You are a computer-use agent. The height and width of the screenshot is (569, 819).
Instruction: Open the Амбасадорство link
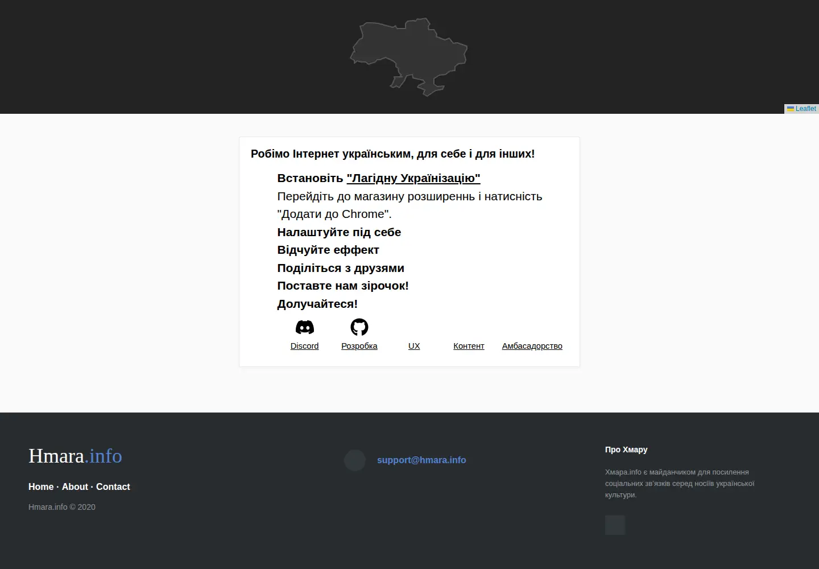[532, 346]
